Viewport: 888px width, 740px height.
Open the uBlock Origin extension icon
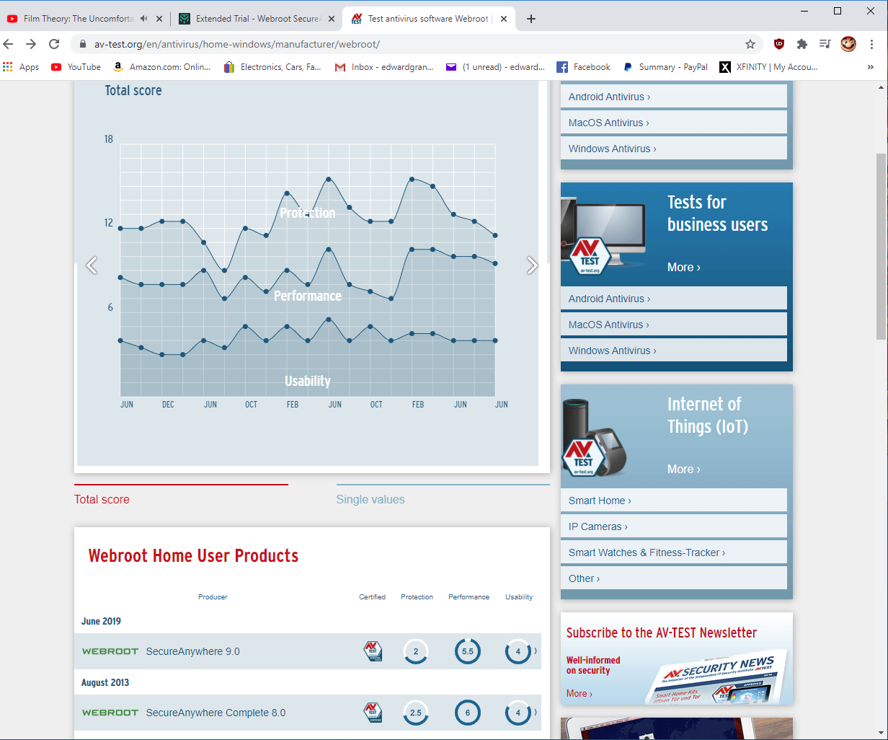778,44
